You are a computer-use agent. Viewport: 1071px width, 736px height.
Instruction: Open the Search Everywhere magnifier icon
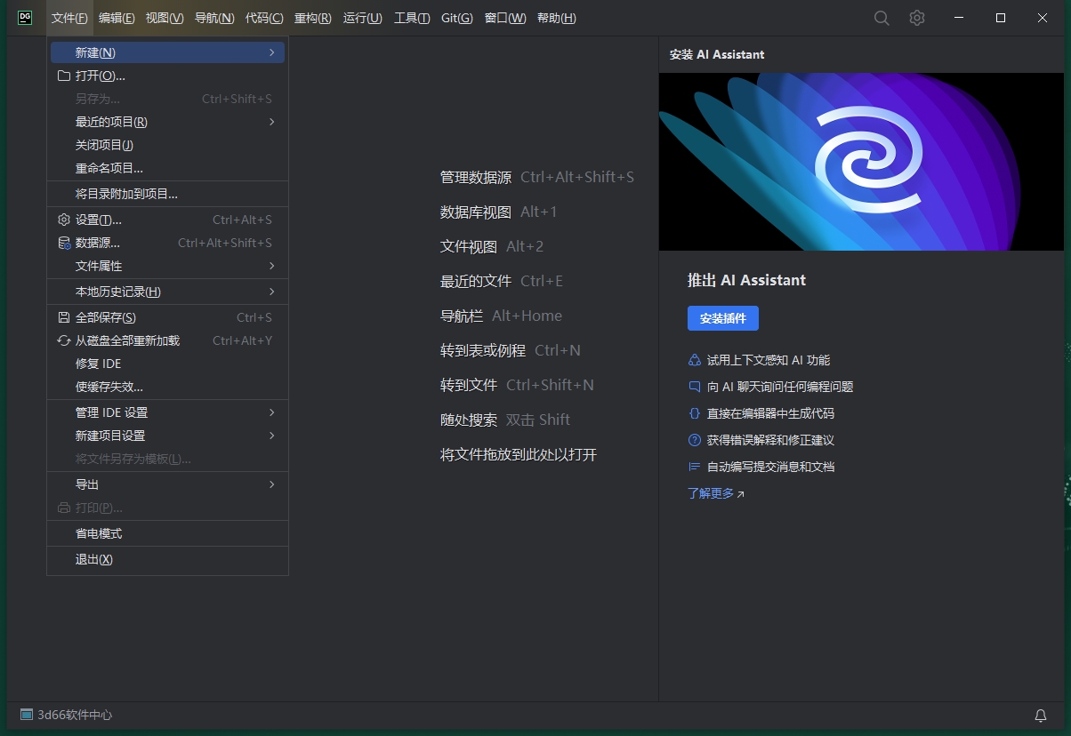tap(882, 18)
